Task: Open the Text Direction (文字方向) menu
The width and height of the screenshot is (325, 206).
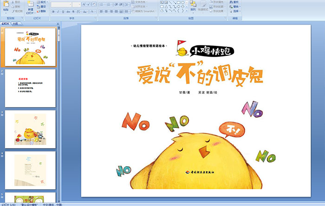Action: point(139,2)
